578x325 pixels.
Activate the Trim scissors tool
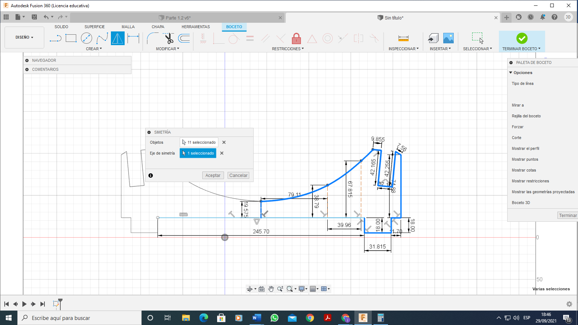coord(168,38)
